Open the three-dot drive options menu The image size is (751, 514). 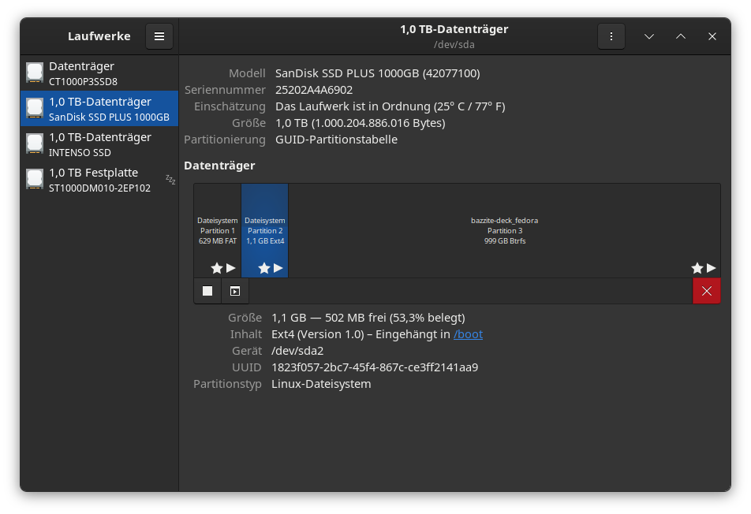611,36
